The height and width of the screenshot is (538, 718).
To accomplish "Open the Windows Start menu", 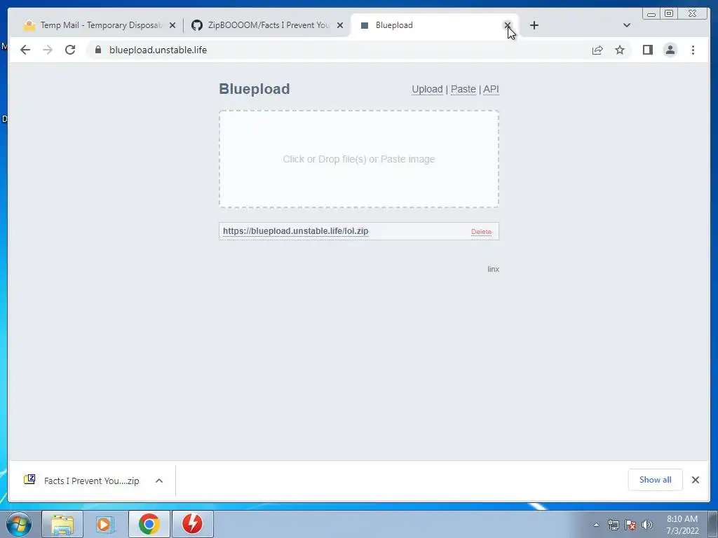I will pos(19,524).
